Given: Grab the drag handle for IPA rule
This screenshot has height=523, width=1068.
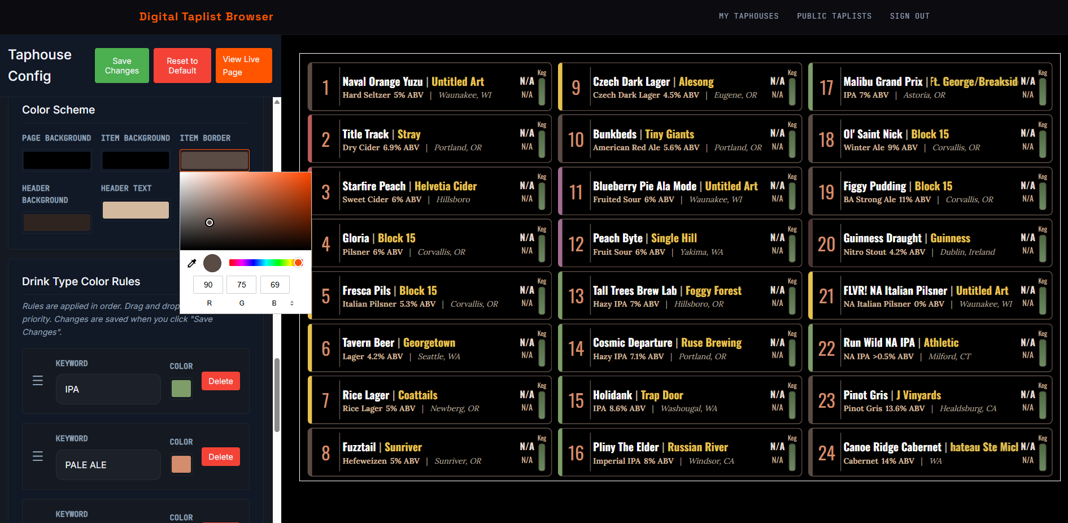Looking at the screenshot, I should (38, 381).
